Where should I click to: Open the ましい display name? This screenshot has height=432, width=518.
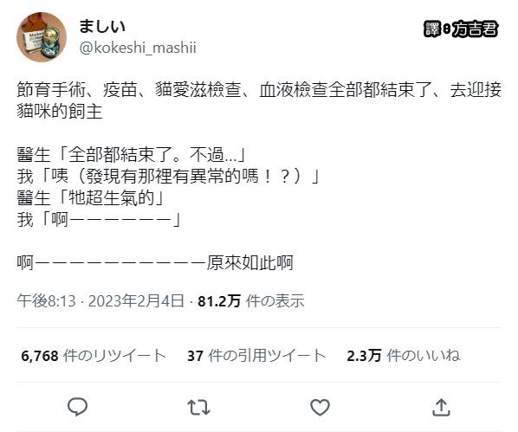point(102,27)
